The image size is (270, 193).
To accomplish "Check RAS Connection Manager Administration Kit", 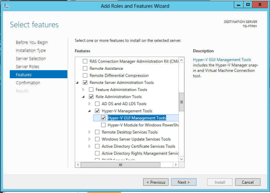I will point(85,61).
